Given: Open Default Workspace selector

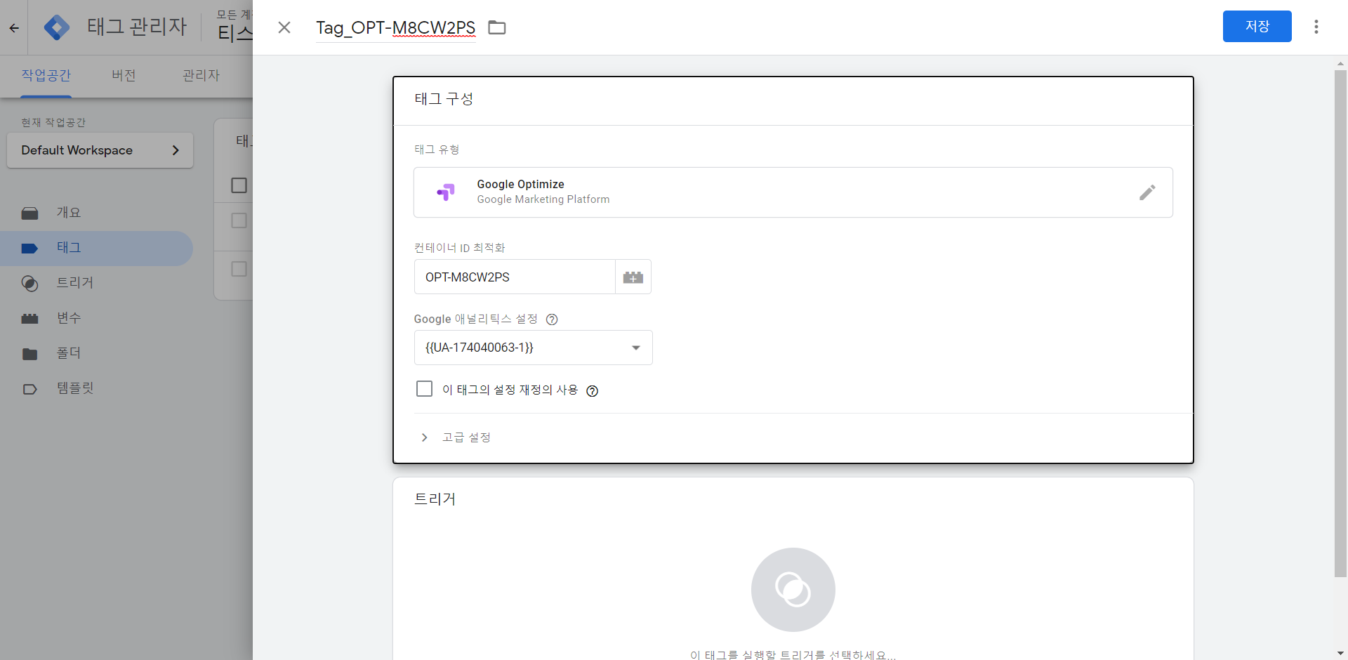Looking at the screenshot, I should [100, 150].
